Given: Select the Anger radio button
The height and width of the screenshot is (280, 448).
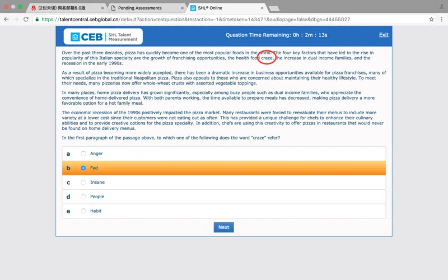Looking at the screenshot, I should pos(83,153).
